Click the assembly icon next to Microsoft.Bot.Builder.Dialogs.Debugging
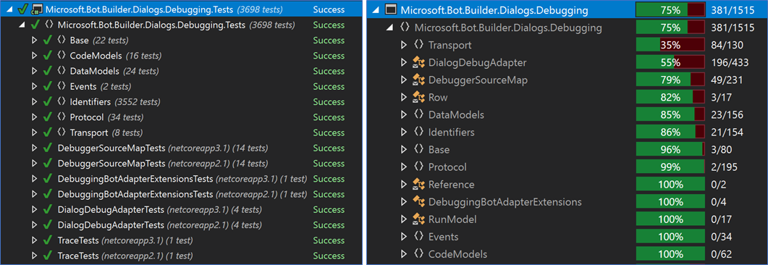768x265 pixels. pyautogui.click(x=391, y=9)
